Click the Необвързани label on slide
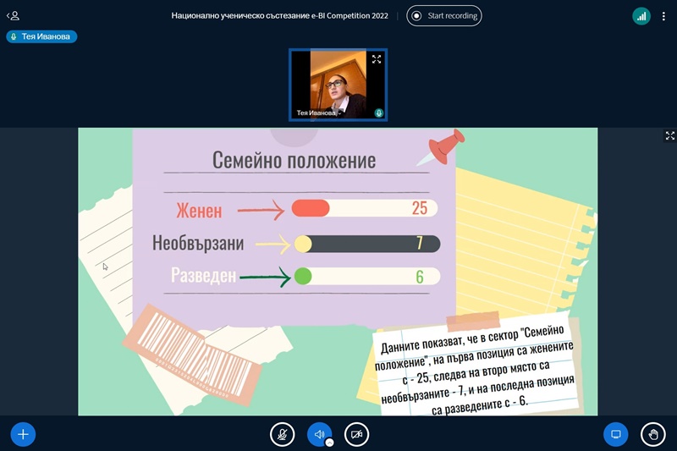This screenshot has height=451, width=677. click(198, 243)
